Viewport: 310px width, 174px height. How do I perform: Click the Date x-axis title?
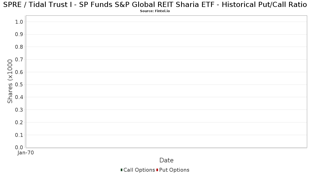click(x=166, y=160)
